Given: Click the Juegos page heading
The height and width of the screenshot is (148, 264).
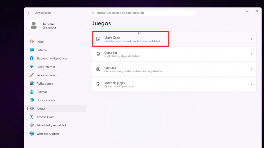Looking at the screenshot, I should [x=101, y=23].
